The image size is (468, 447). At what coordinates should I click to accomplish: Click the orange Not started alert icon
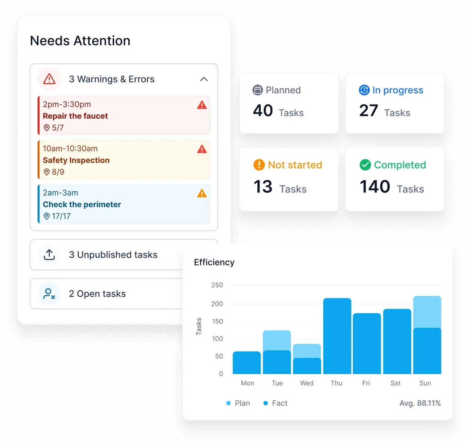click(259, 165)
